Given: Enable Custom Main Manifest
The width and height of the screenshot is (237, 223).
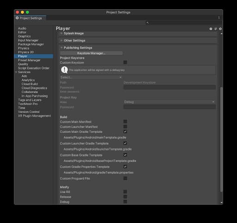Looking at the screenshot, I should 125,122.
